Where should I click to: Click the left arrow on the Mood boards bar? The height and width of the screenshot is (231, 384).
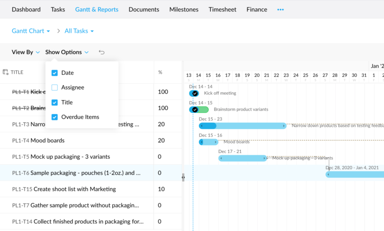[x=202, y=142]
